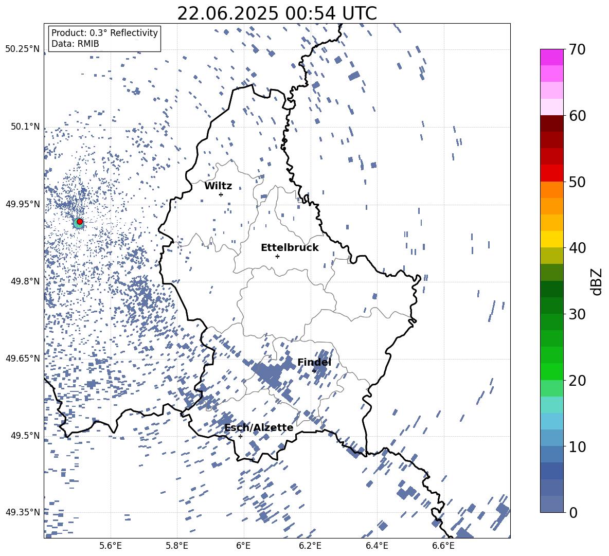Screen dimensions: 609x556
Task: Click the colorbar 'dBZ' axis label
Action: [x=597, y=281]
